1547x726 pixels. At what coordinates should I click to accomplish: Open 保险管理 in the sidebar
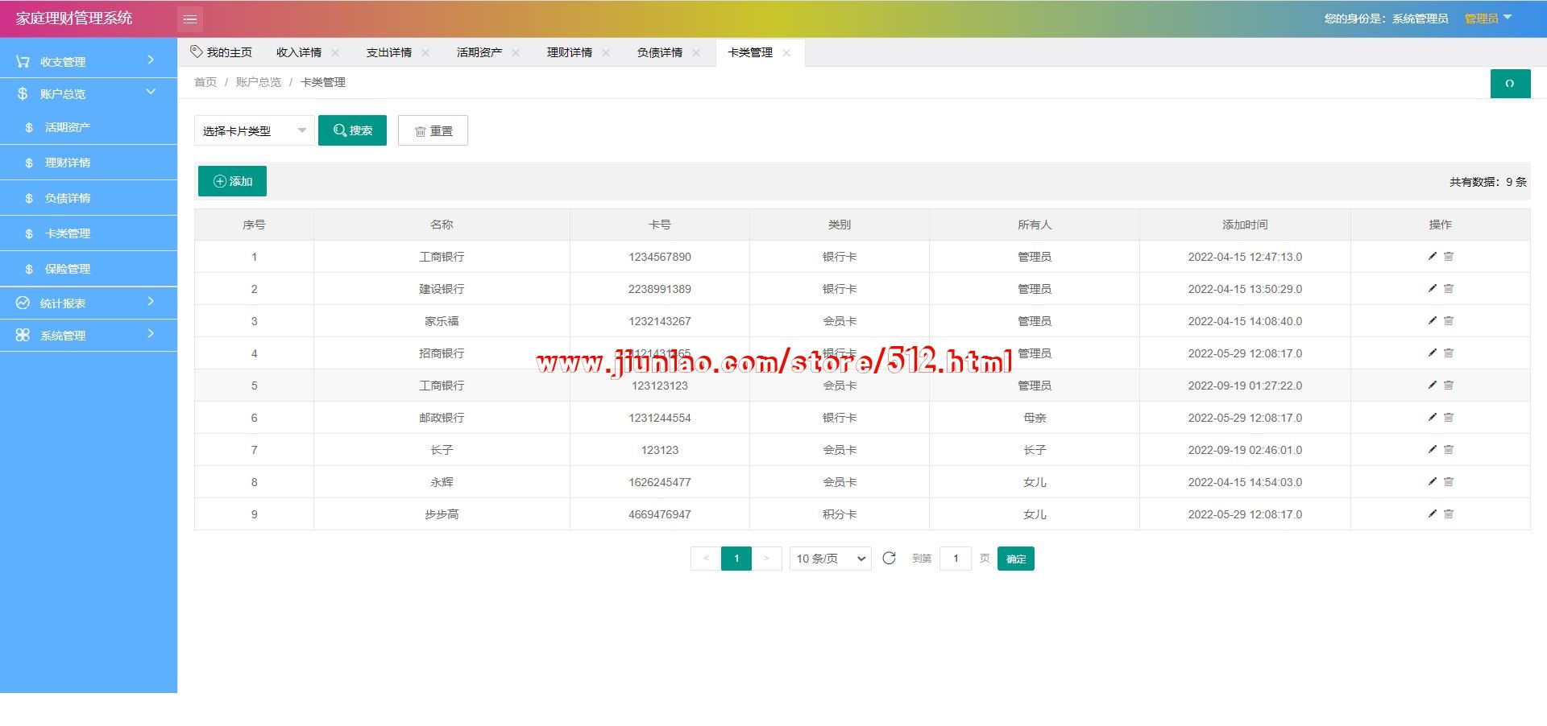68,269
